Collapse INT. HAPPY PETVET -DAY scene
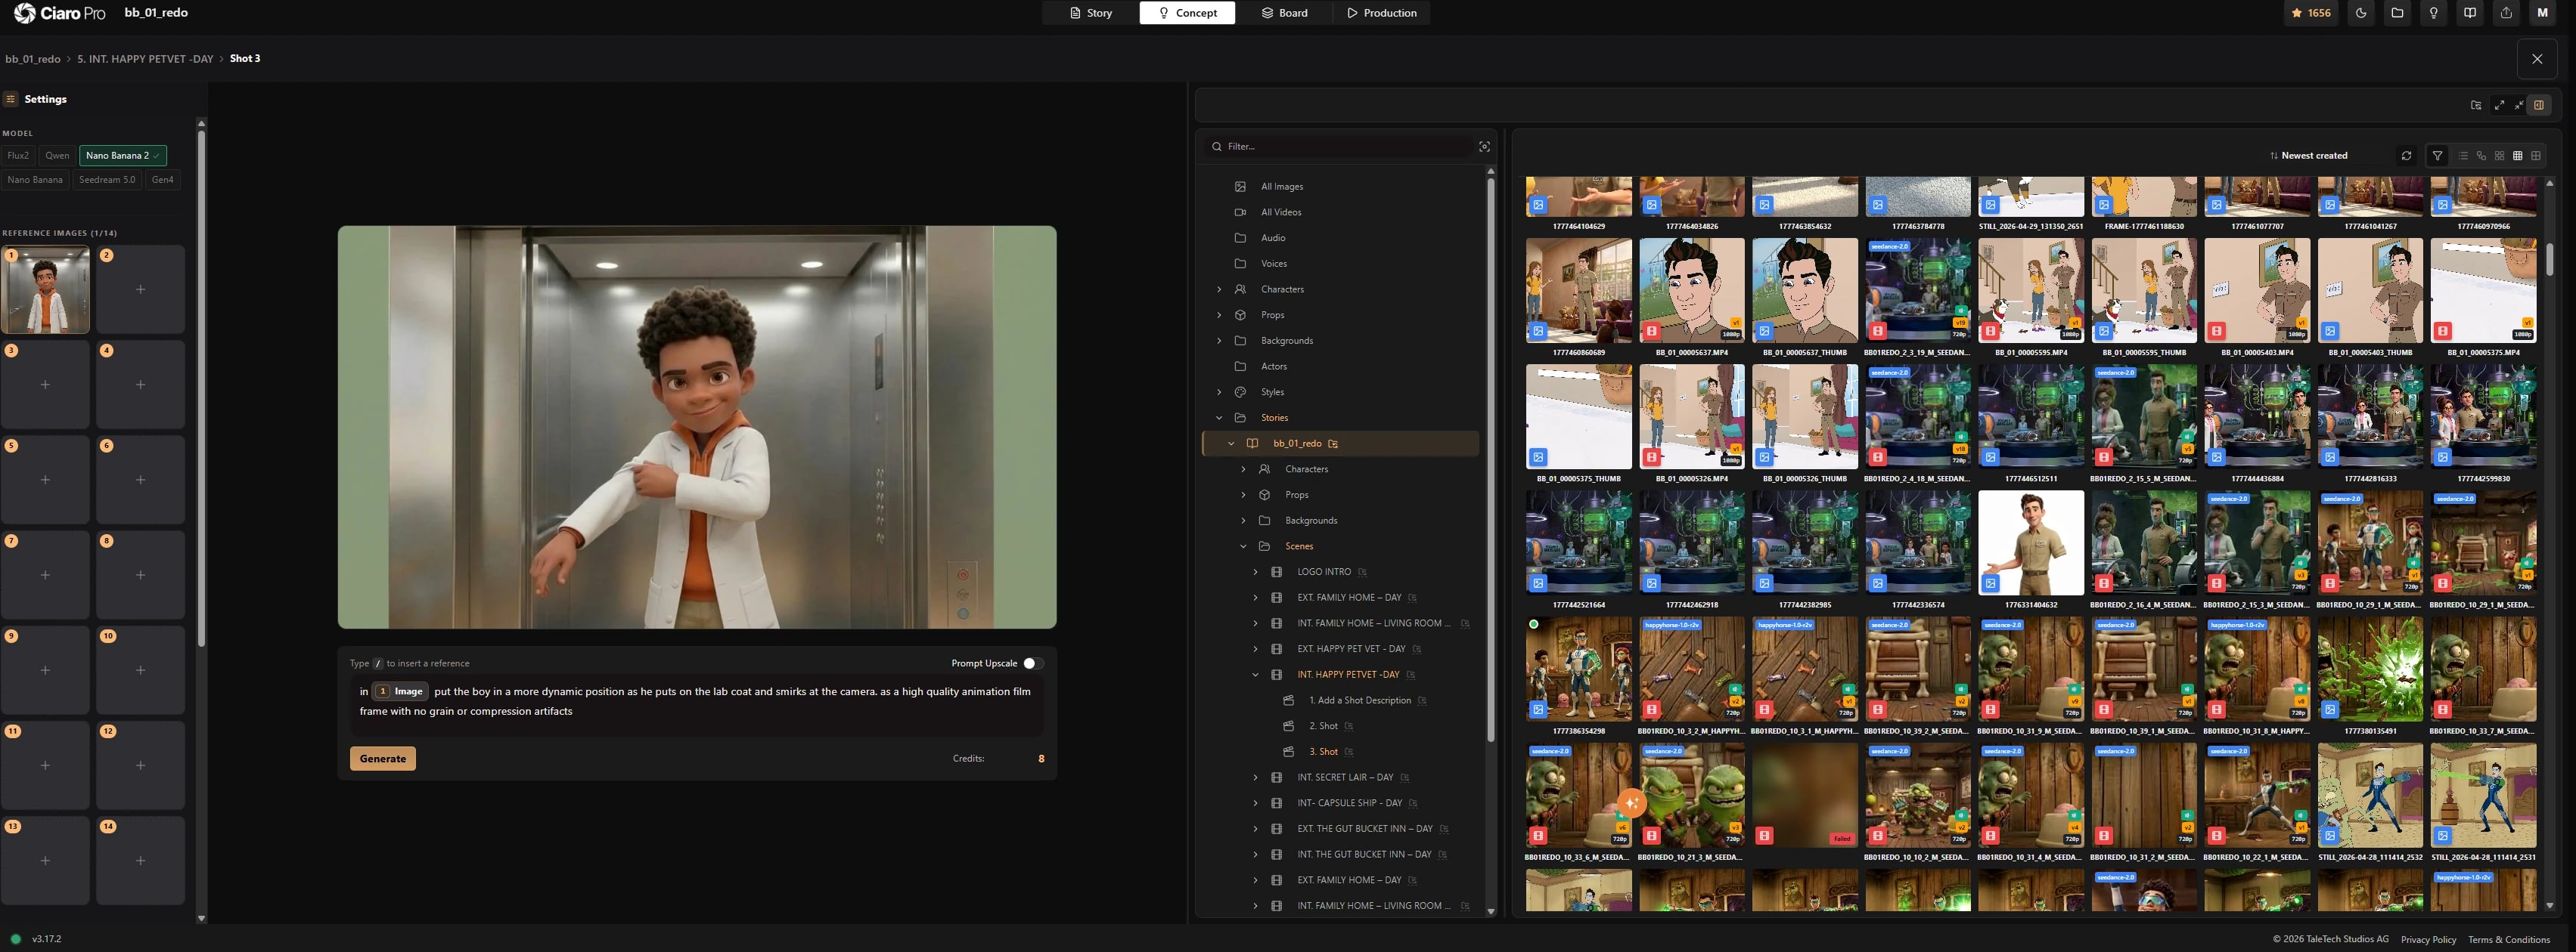 (1255, 675)
